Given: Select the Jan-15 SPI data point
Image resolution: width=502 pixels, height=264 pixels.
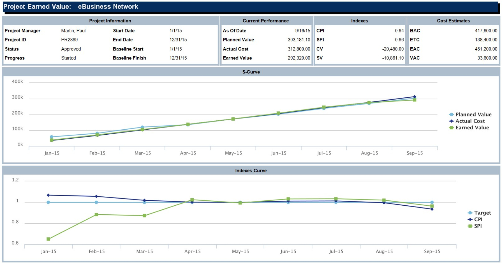Looking at the screenshot, I should pyautogui.click(x=48, y=239).
